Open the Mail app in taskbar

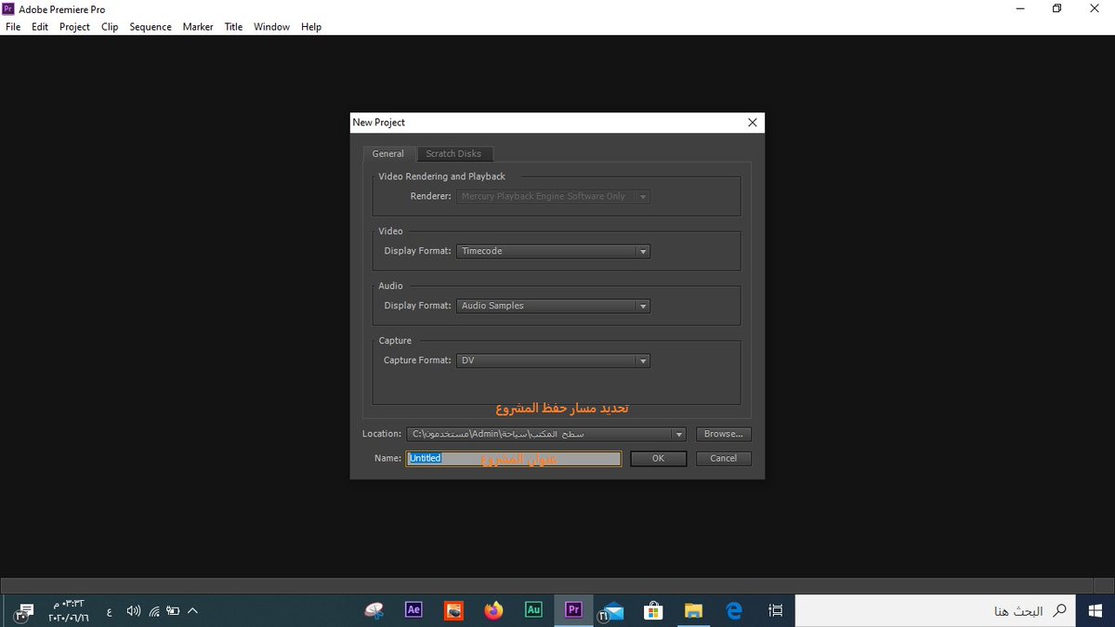612,611
